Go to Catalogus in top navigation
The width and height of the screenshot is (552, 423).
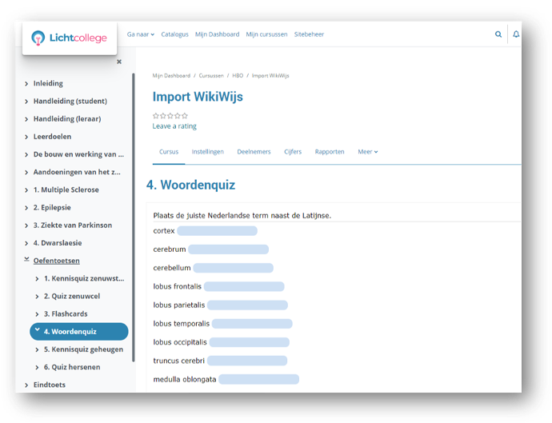(174, 34)
